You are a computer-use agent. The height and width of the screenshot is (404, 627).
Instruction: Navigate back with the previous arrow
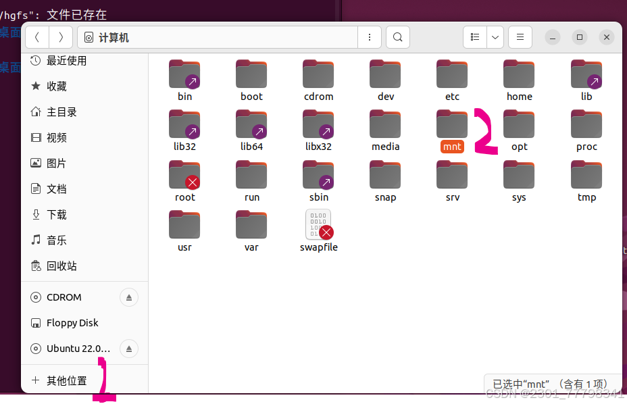click(37, 37)
